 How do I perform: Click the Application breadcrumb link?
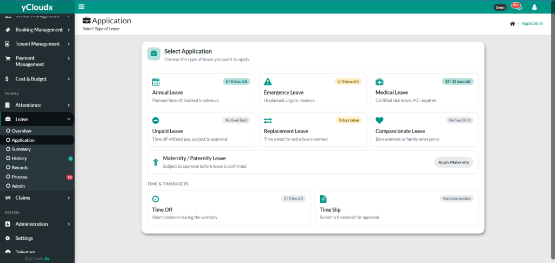(532, 23)
